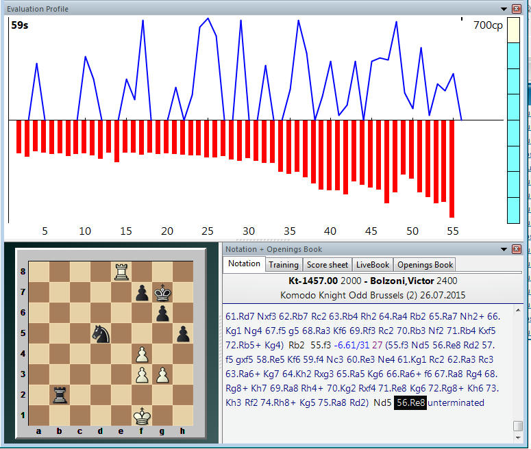
Task: Jump to the highlighted move 56.Re8
Action: pos(410,402)
